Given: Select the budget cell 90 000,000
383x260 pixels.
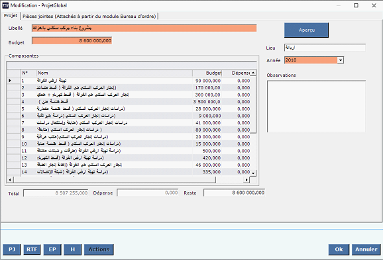Looking at the screenshot, I should [207, 81].
